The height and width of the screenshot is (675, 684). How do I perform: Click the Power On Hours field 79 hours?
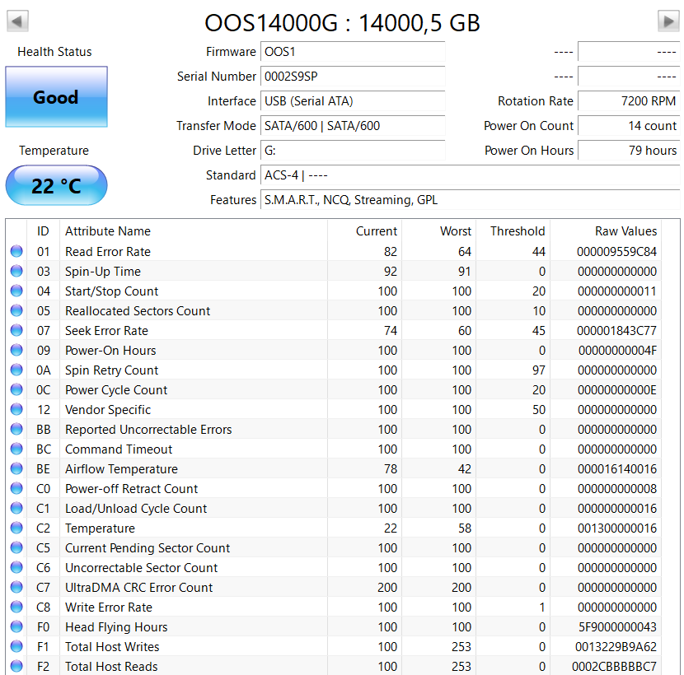point(629,151)
